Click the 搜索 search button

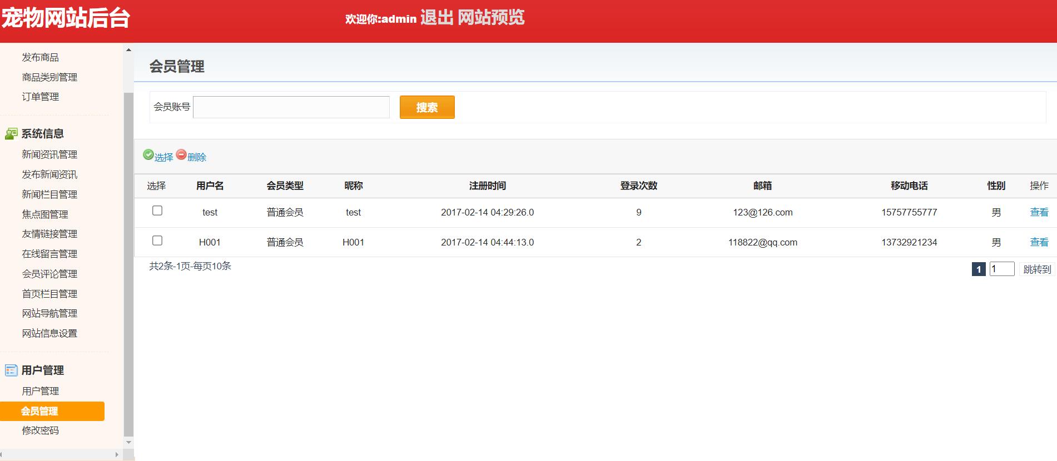point(427,107)
